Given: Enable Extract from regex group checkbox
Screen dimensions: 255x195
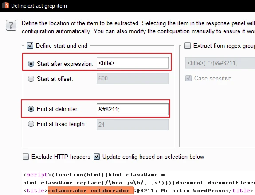Looking at the screenshot, I should [188, 46].
